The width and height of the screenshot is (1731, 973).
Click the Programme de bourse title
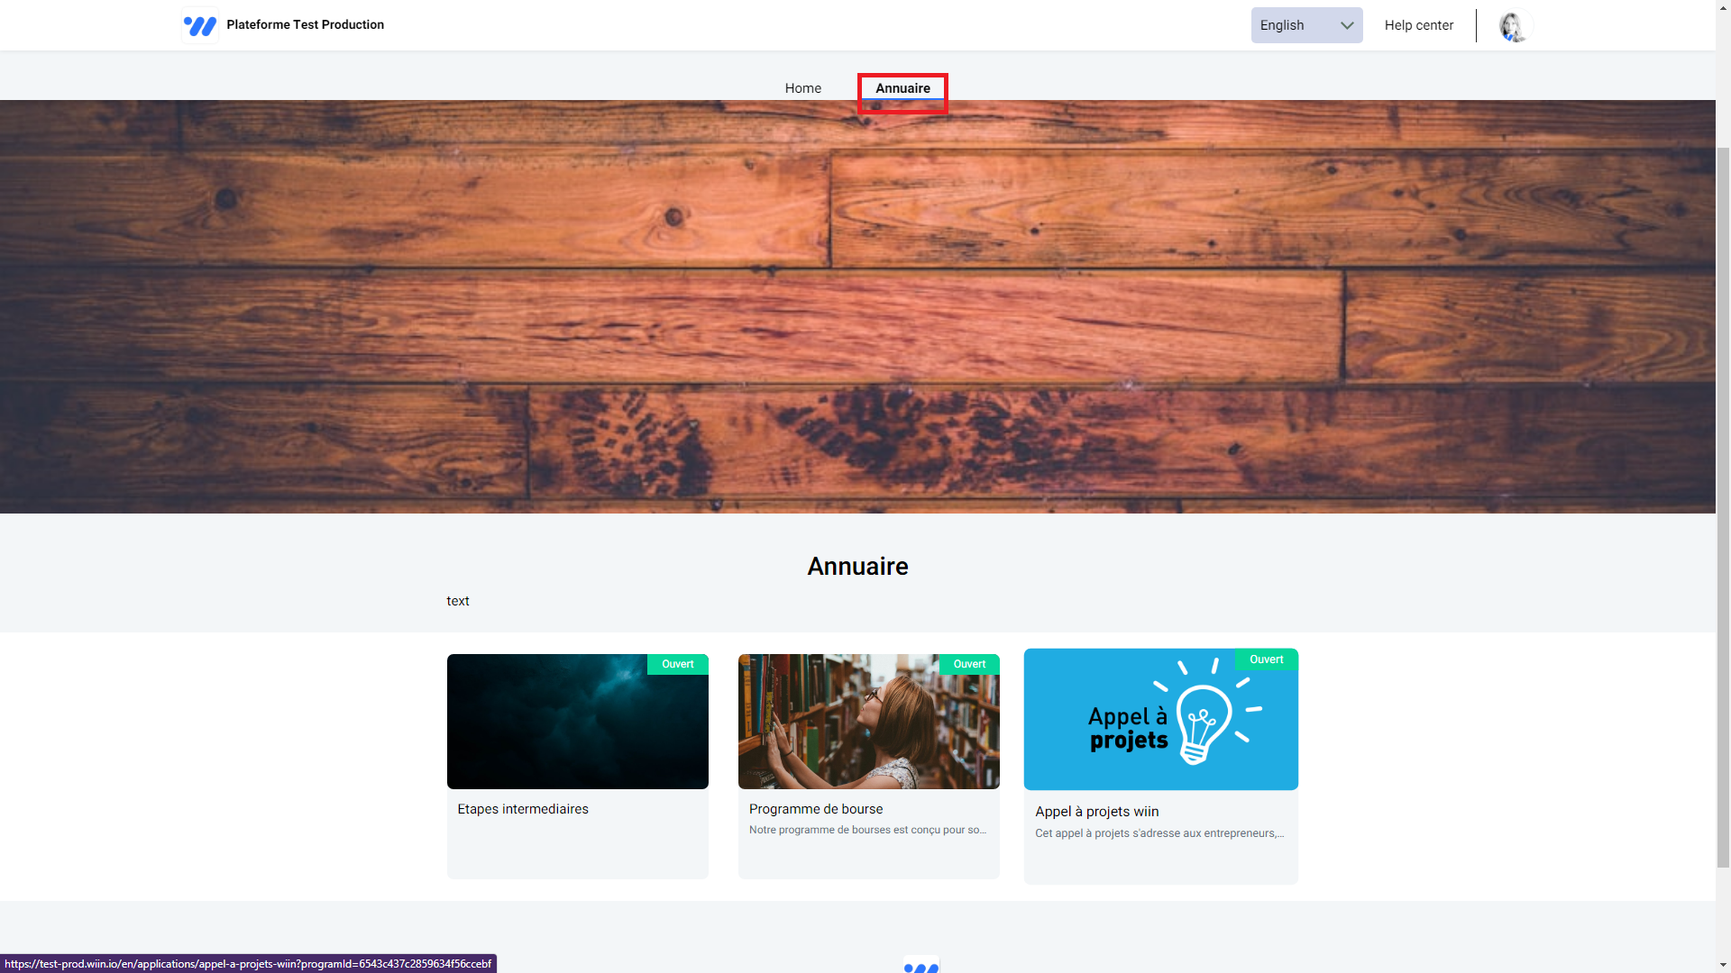tap(815, 809)
